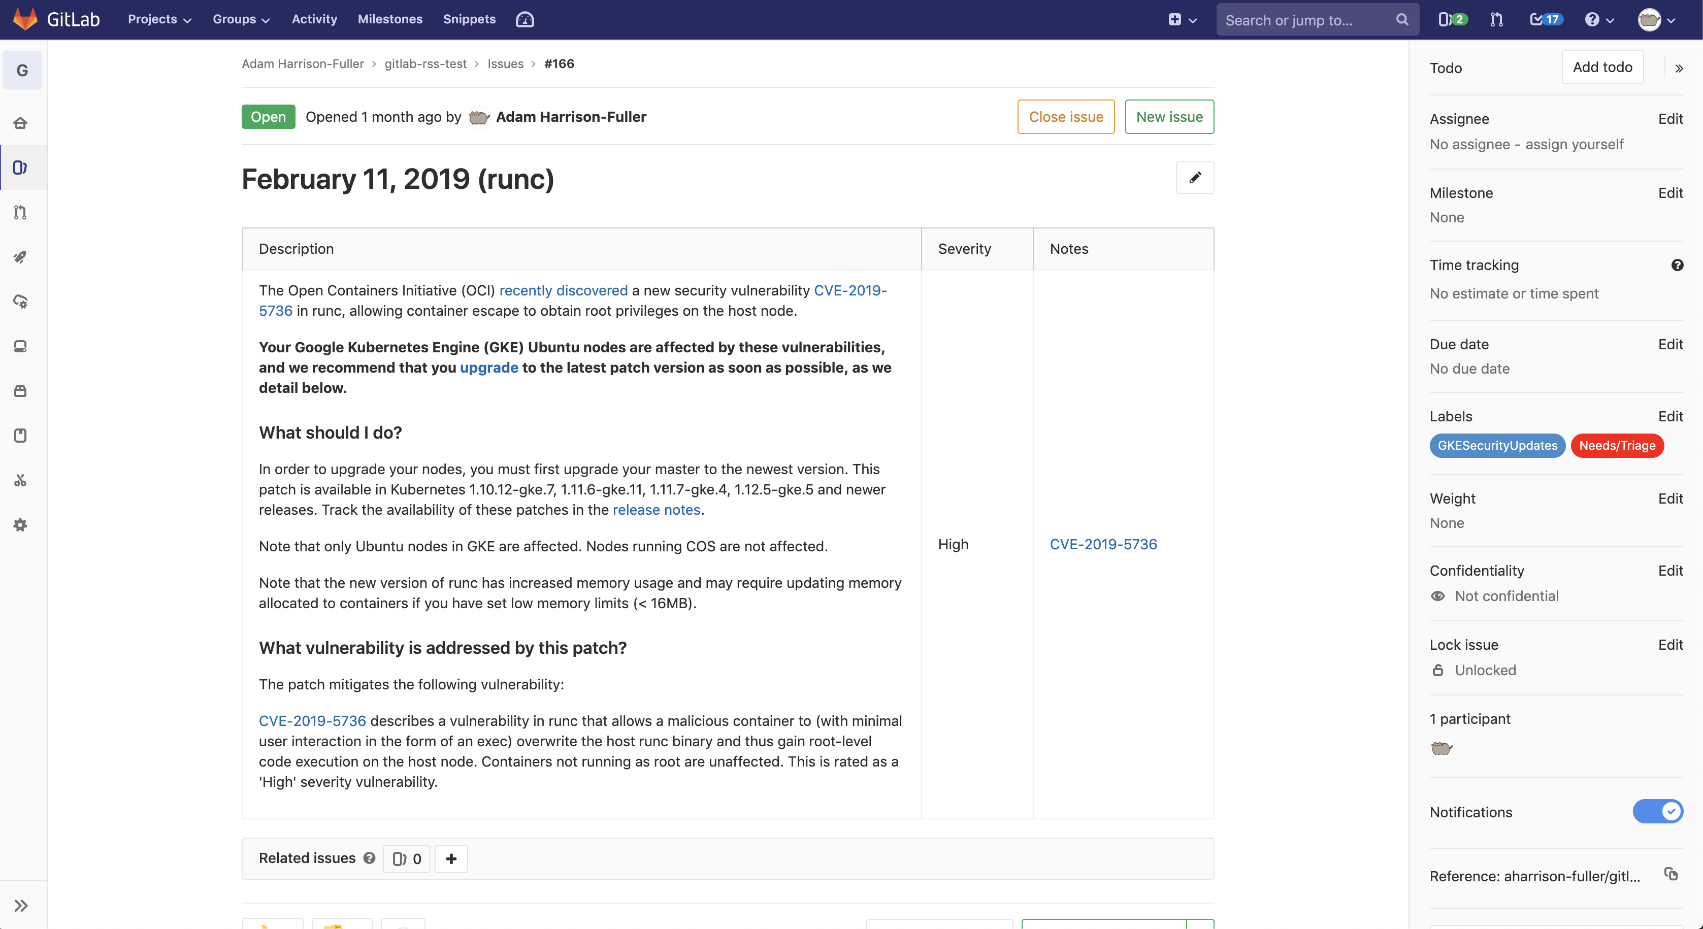Open CI/CD rocket icon in sidebar

pyautogui.click(x=20, y=257)
